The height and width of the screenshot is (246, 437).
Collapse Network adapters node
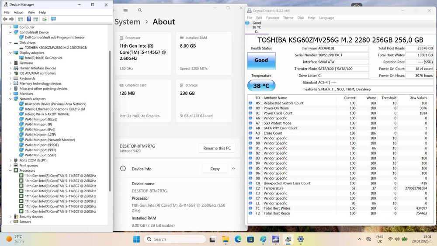pos(10,99)
